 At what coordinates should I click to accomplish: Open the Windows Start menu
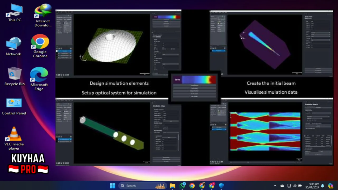coord(113,186)
